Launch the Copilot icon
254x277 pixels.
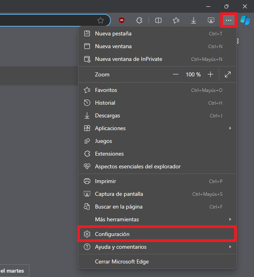245,20
